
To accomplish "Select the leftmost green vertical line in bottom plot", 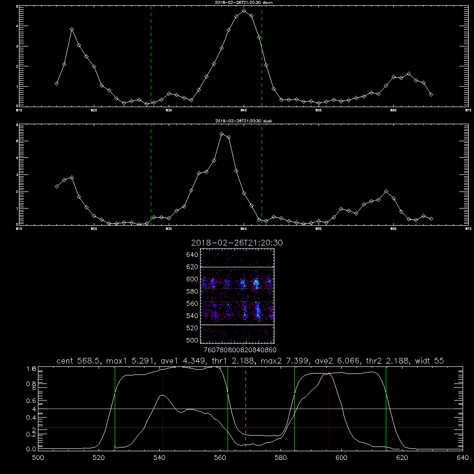I will coord(115,408).
